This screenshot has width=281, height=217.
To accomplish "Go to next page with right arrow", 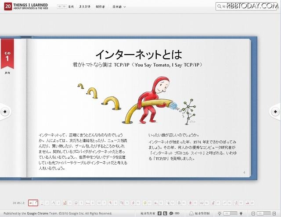I will 275,112.
